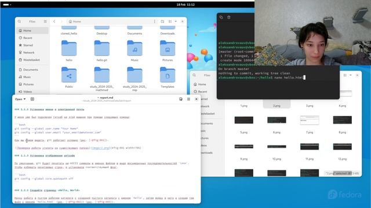371x208 pixels.
Task: Click the Desktop folder label
Action: [x=102, y=34]
